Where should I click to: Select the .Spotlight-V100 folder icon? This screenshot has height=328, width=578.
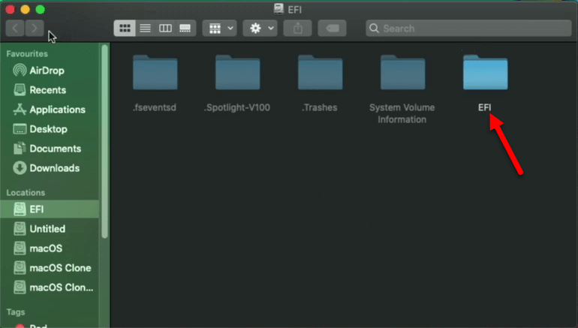pos(238,73)
